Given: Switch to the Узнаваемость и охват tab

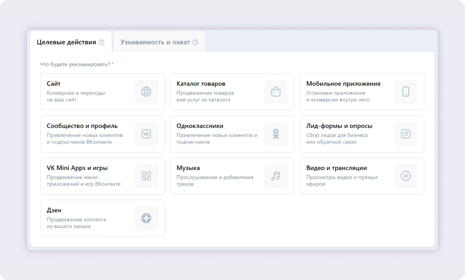Looking at the screenshot, I should 160,42.
